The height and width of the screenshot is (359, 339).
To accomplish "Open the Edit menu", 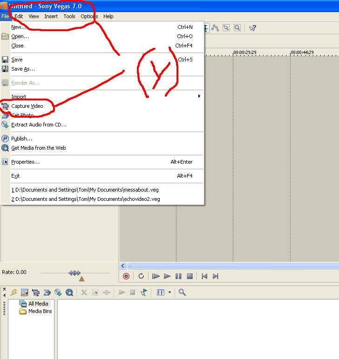I will [19, 16].
